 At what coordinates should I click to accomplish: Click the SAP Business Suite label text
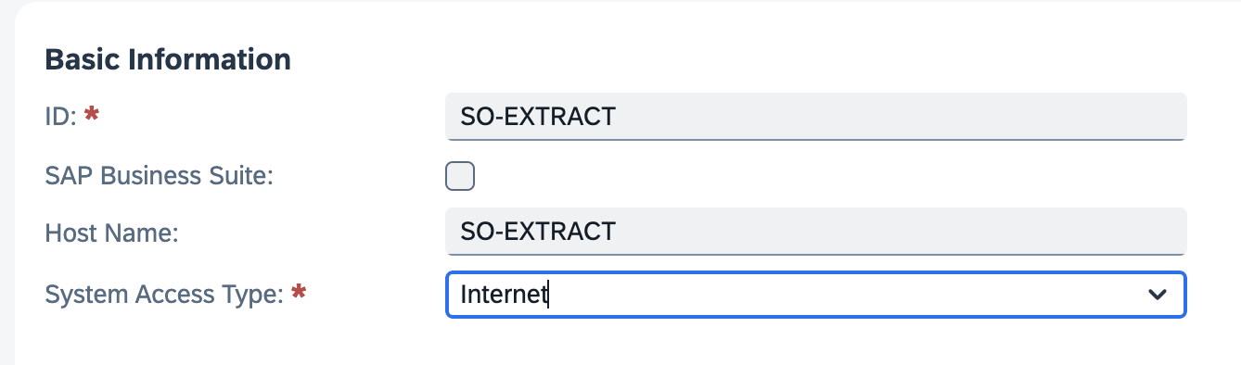(x=160, y=176)
